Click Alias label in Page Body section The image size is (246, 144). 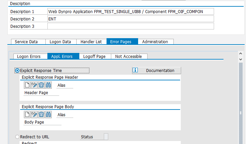pos(61,115)
